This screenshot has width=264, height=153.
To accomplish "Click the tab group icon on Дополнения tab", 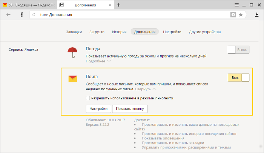I will (x=62, y=5).
